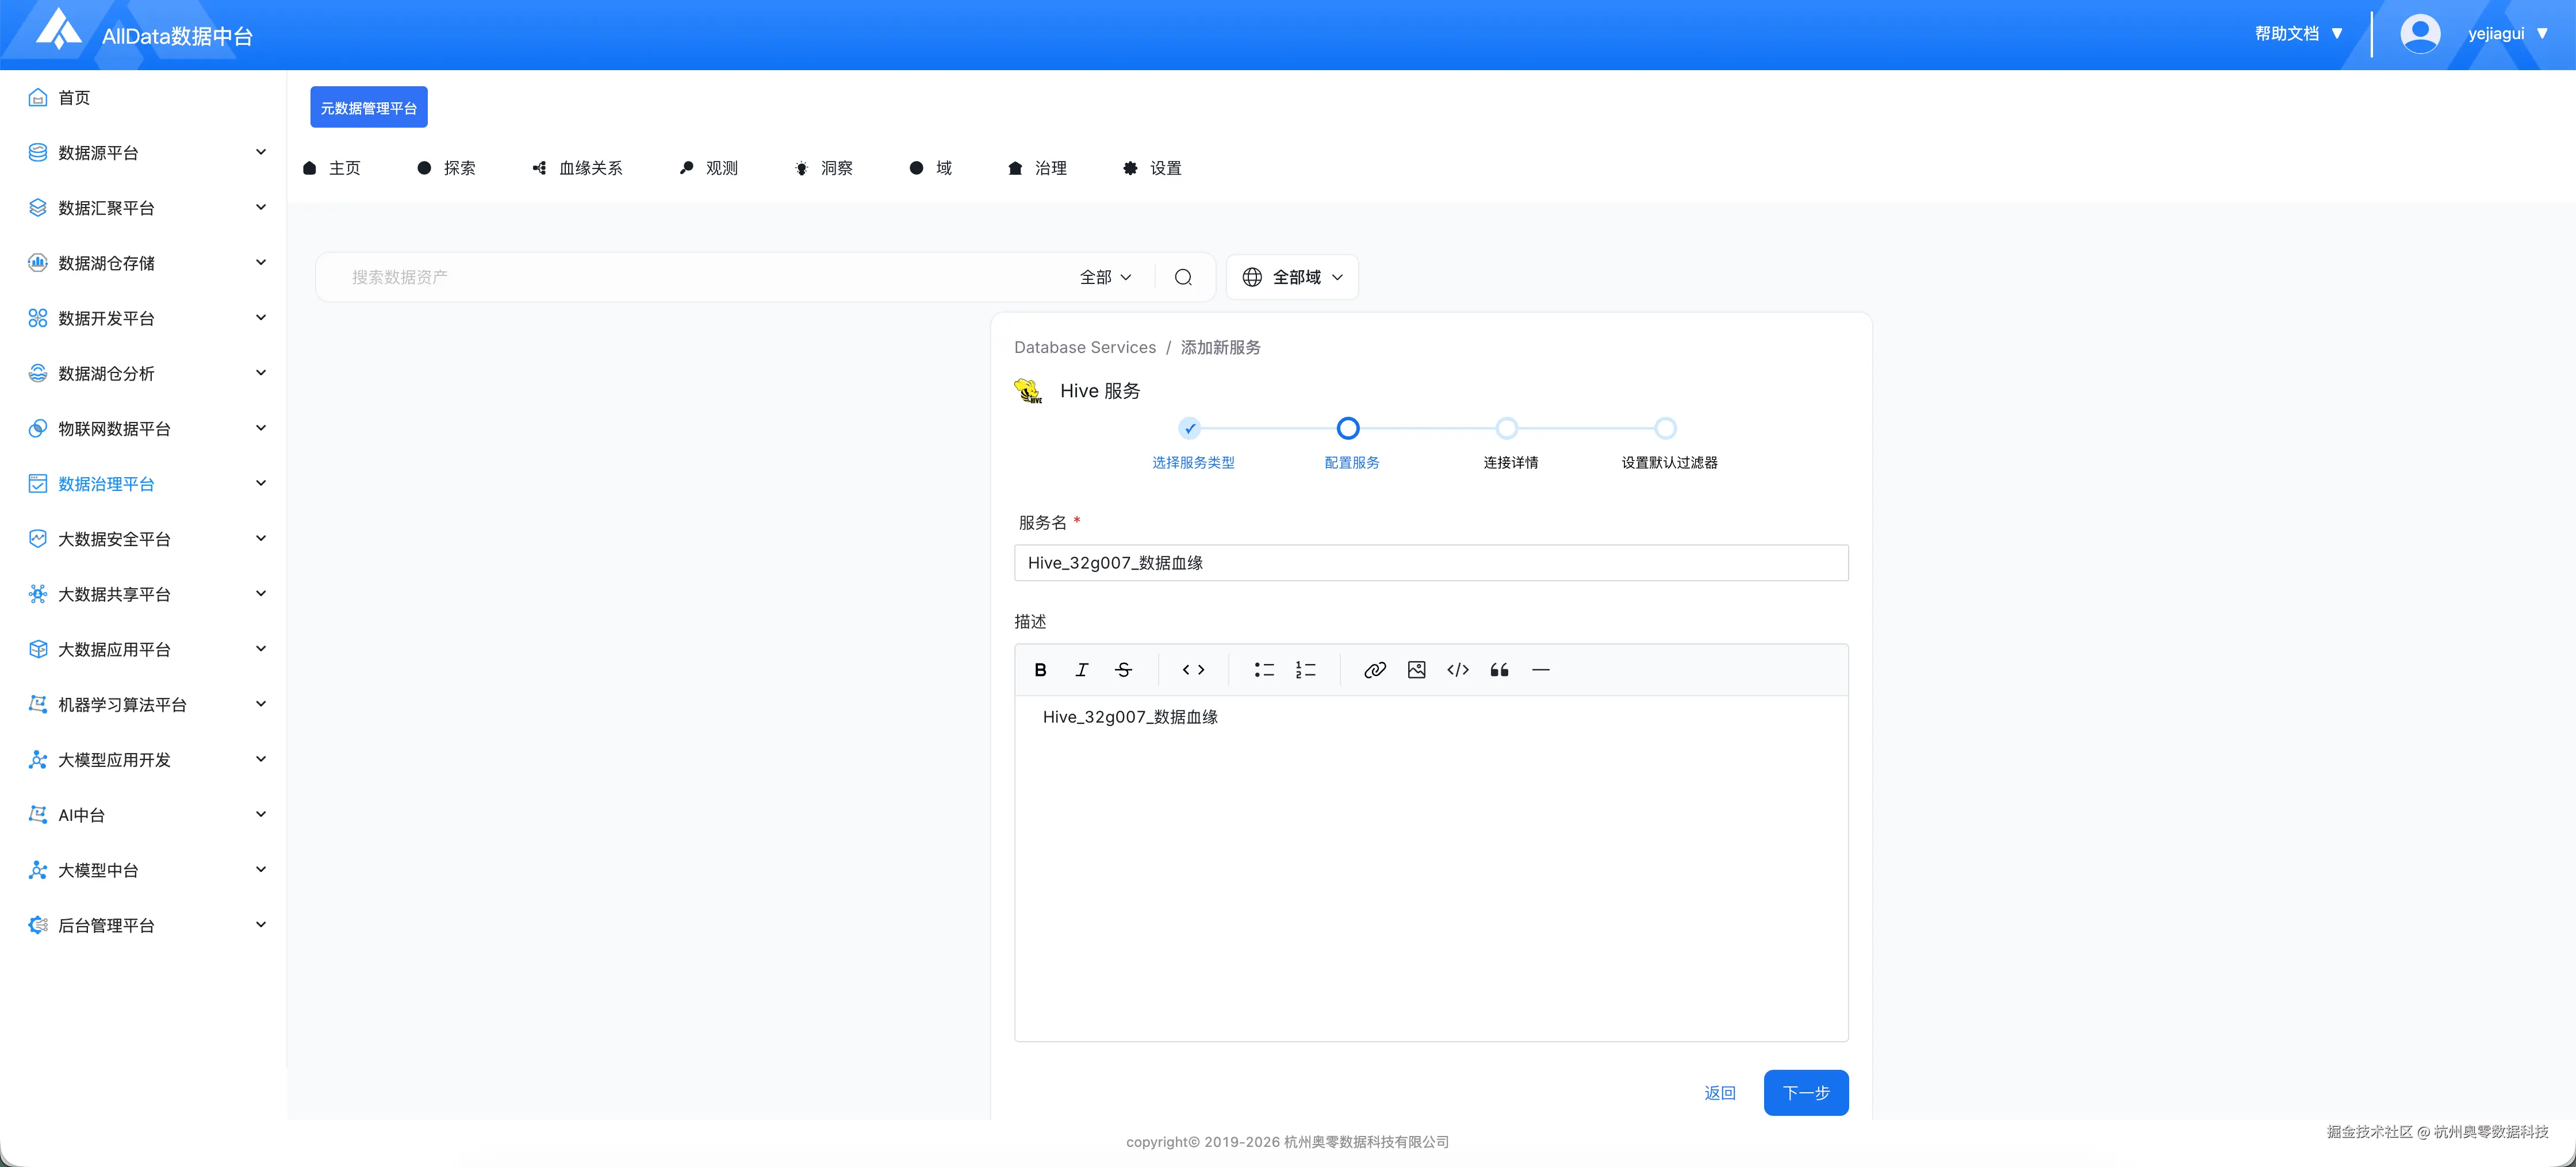The image size is (2576, 1167).
Task: Click the 设置默认过滤器 step circle
Action: point(1665,429)
